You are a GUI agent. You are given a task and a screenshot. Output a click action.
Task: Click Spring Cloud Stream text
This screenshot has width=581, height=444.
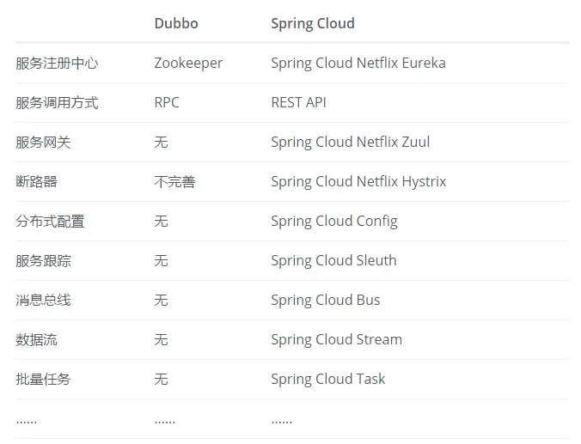[x=336, y=340]
